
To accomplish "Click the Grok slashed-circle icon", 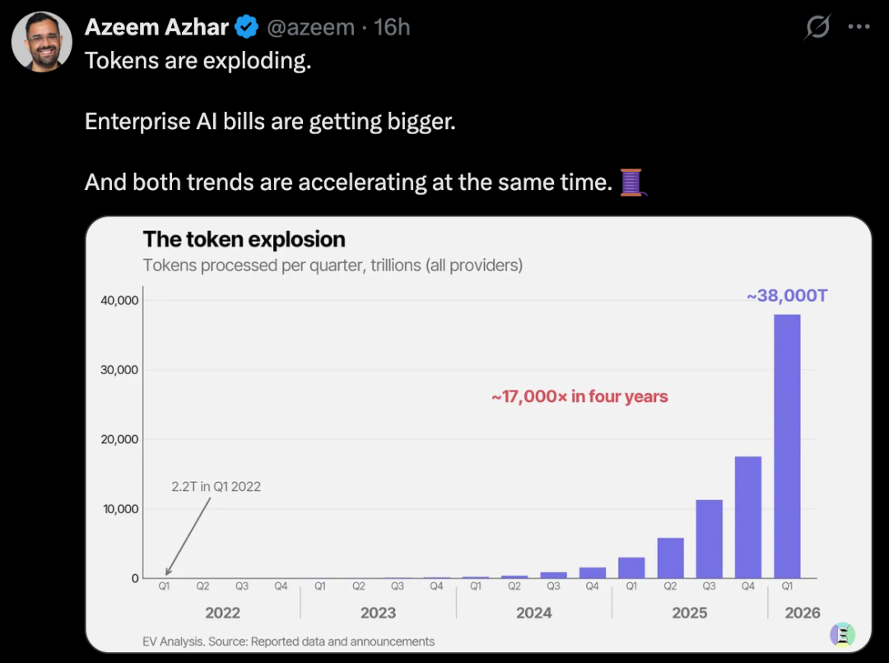I will tap(817, 26).
